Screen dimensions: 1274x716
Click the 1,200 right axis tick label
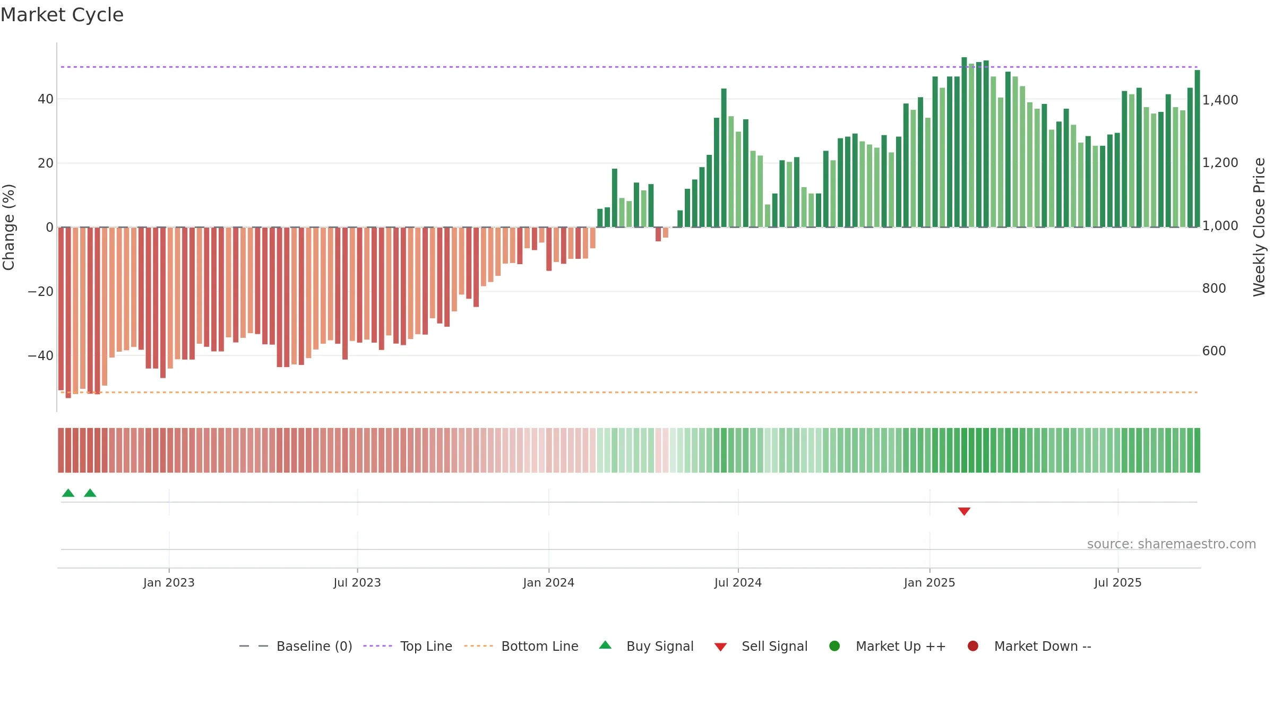[x=1220, y=163]
